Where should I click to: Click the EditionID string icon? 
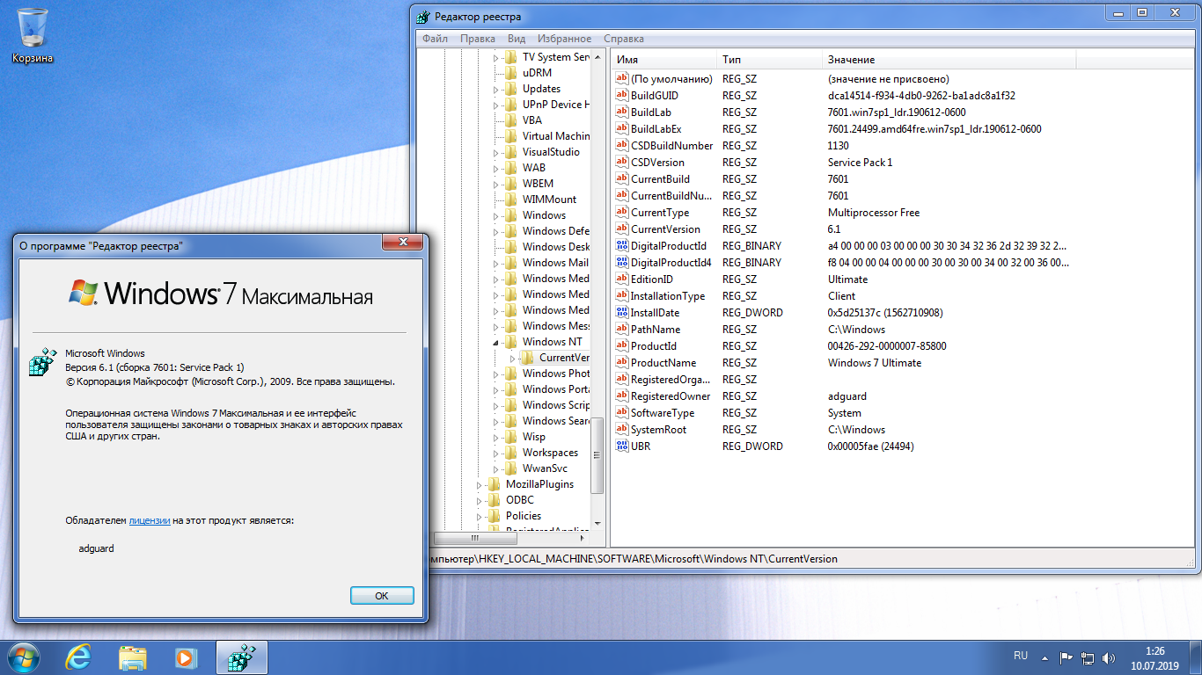click(x=621, y=279)
